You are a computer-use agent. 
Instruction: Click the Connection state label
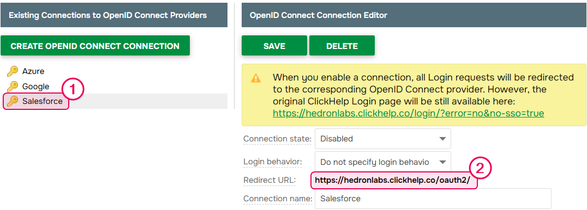coord(277,139)
